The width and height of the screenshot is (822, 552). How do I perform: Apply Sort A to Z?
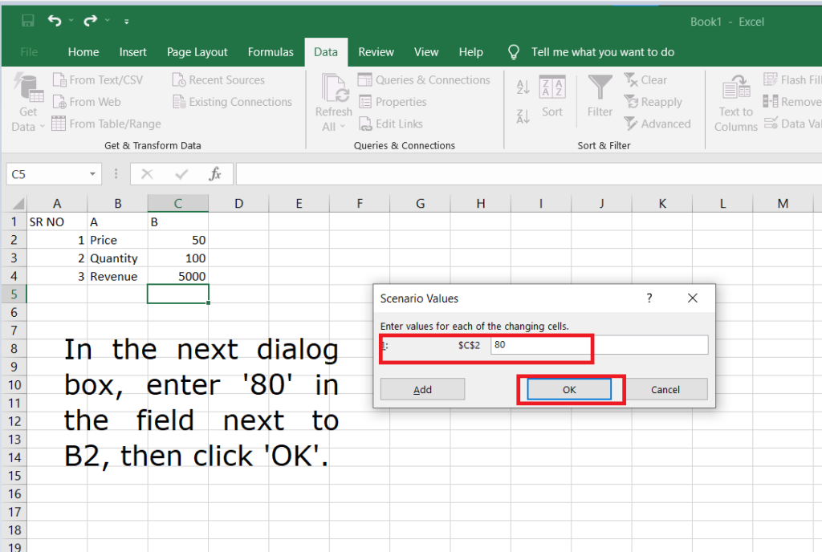point(522,87)
